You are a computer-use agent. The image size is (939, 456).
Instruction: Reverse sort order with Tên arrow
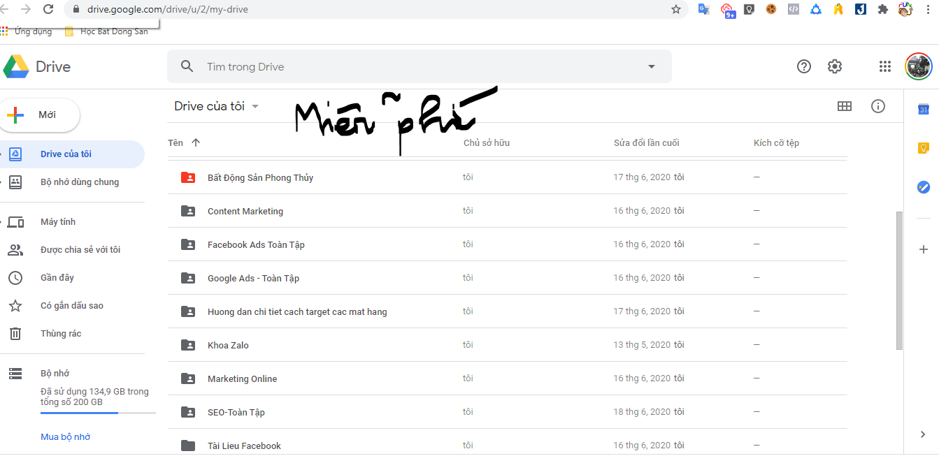pos(196,142)
